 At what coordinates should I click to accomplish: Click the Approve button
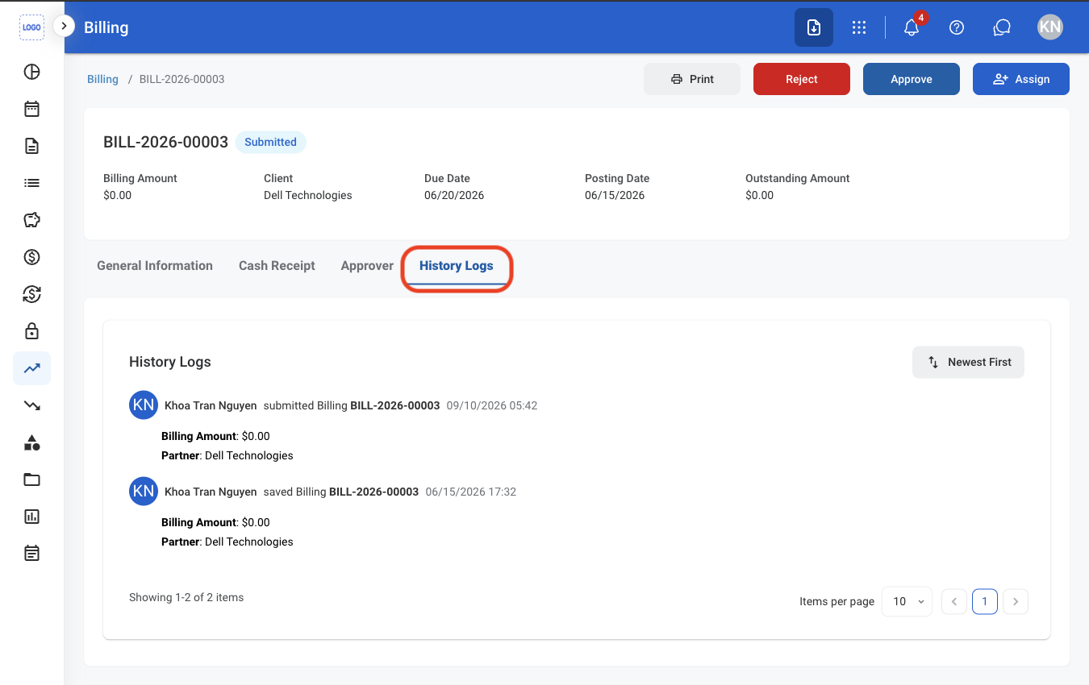click(912, 79)
